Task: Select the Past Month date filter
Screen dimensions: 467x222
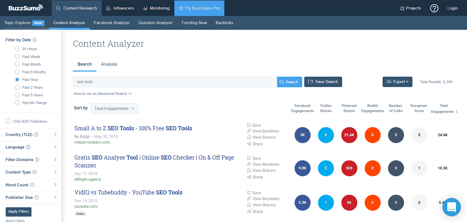Action: (x=17, y=64)
